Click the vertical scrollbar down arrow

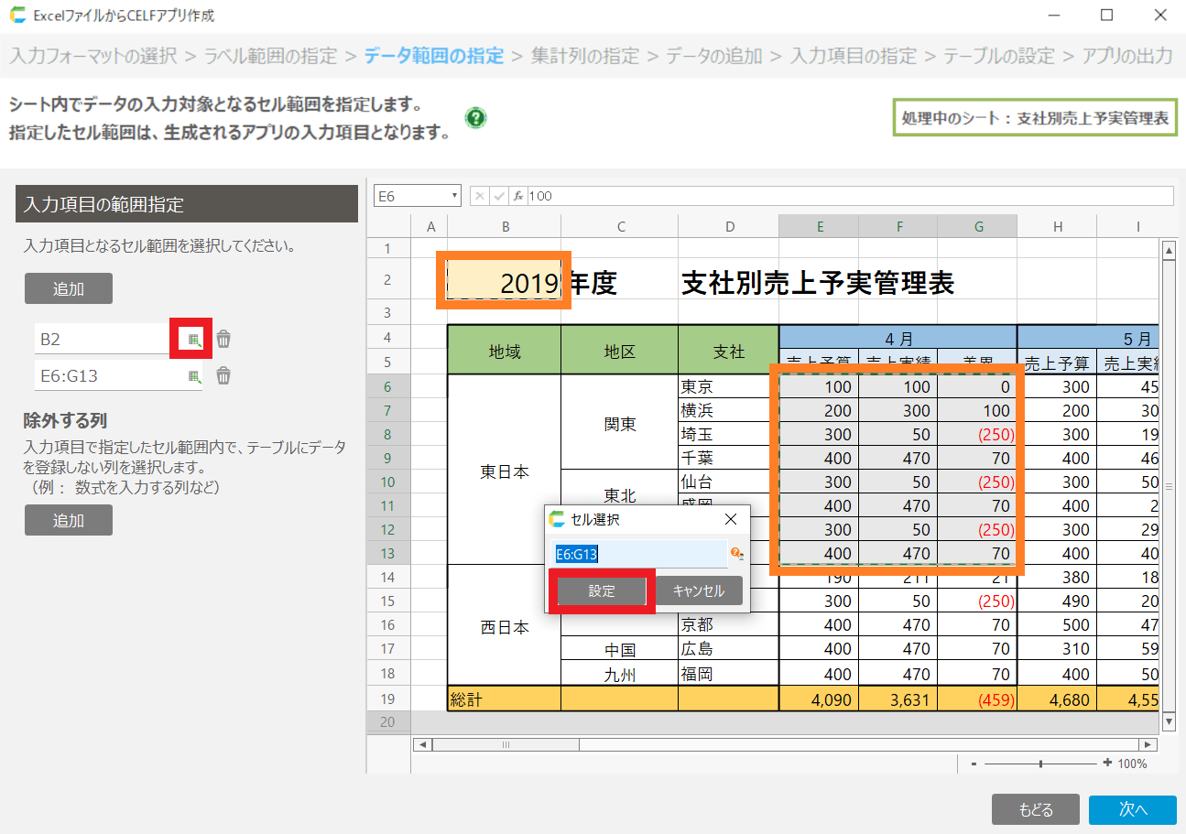tap(1168, 722)
